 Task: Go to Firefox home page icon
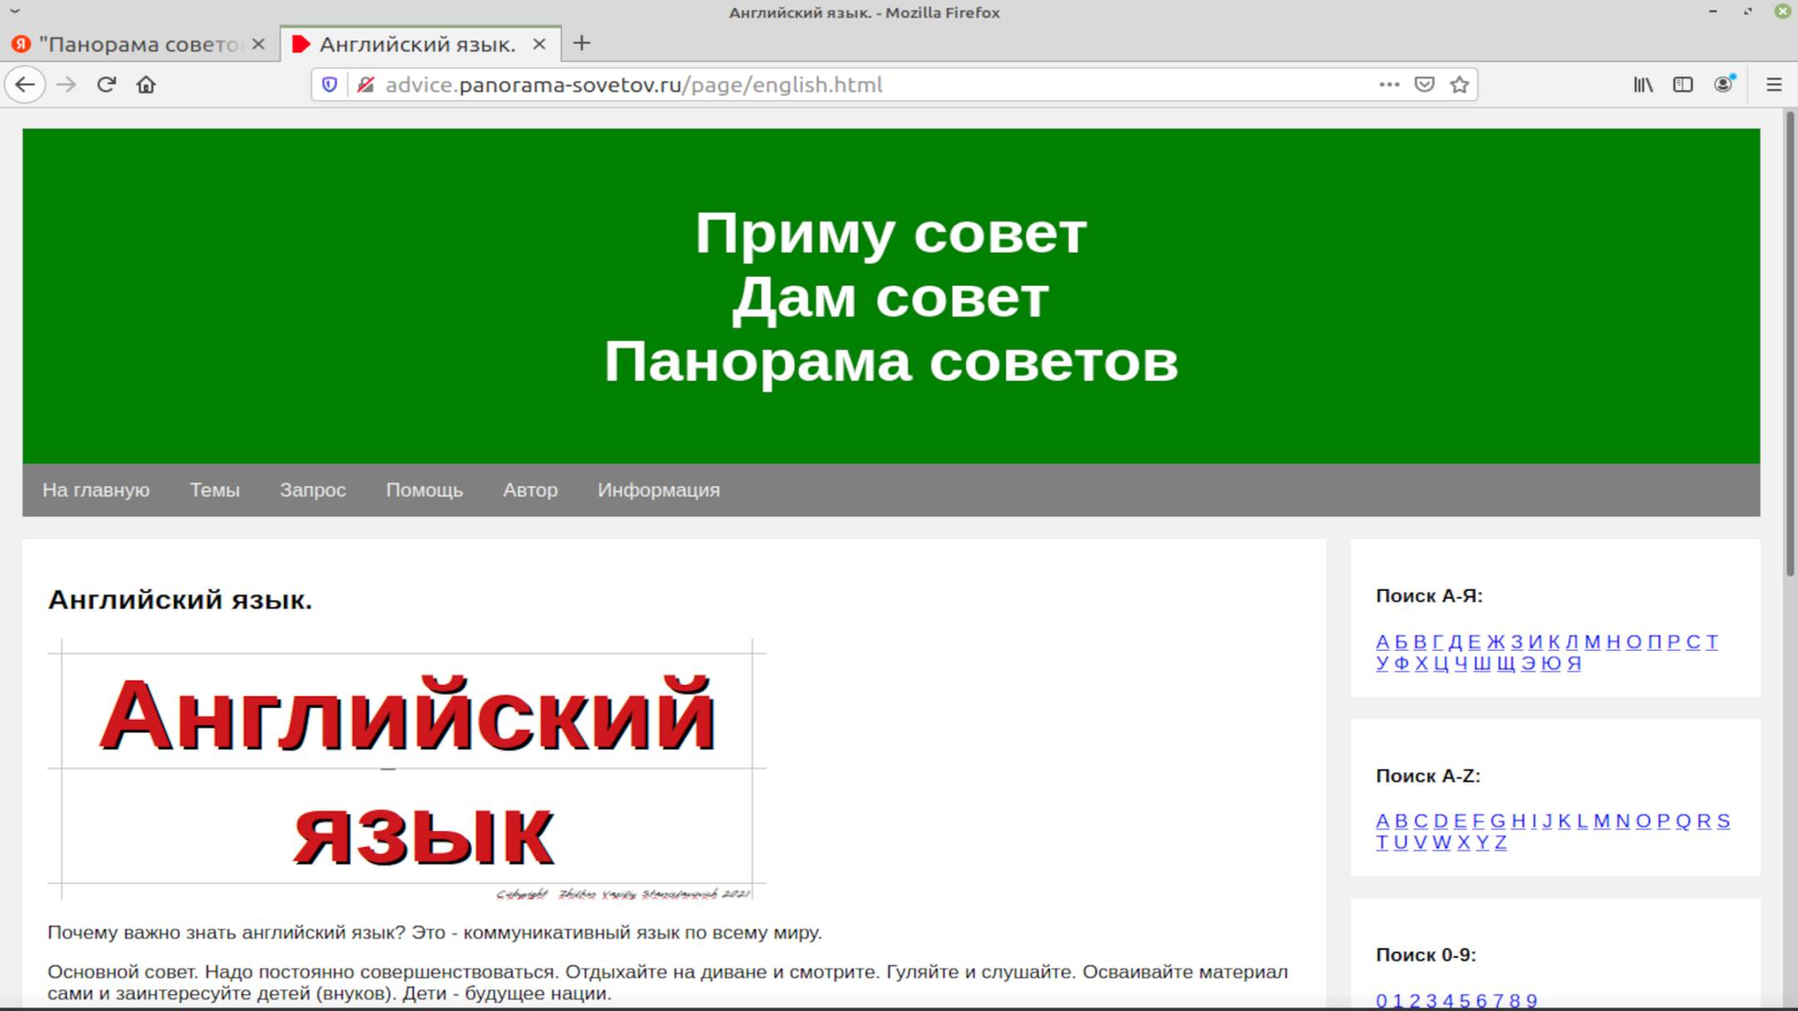[147, 85]
